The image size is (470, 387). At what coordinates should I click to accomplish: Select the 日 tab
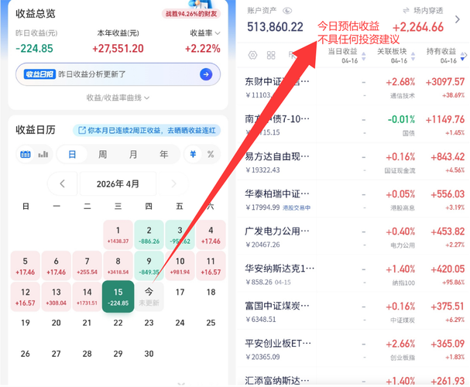pos(72,154)
